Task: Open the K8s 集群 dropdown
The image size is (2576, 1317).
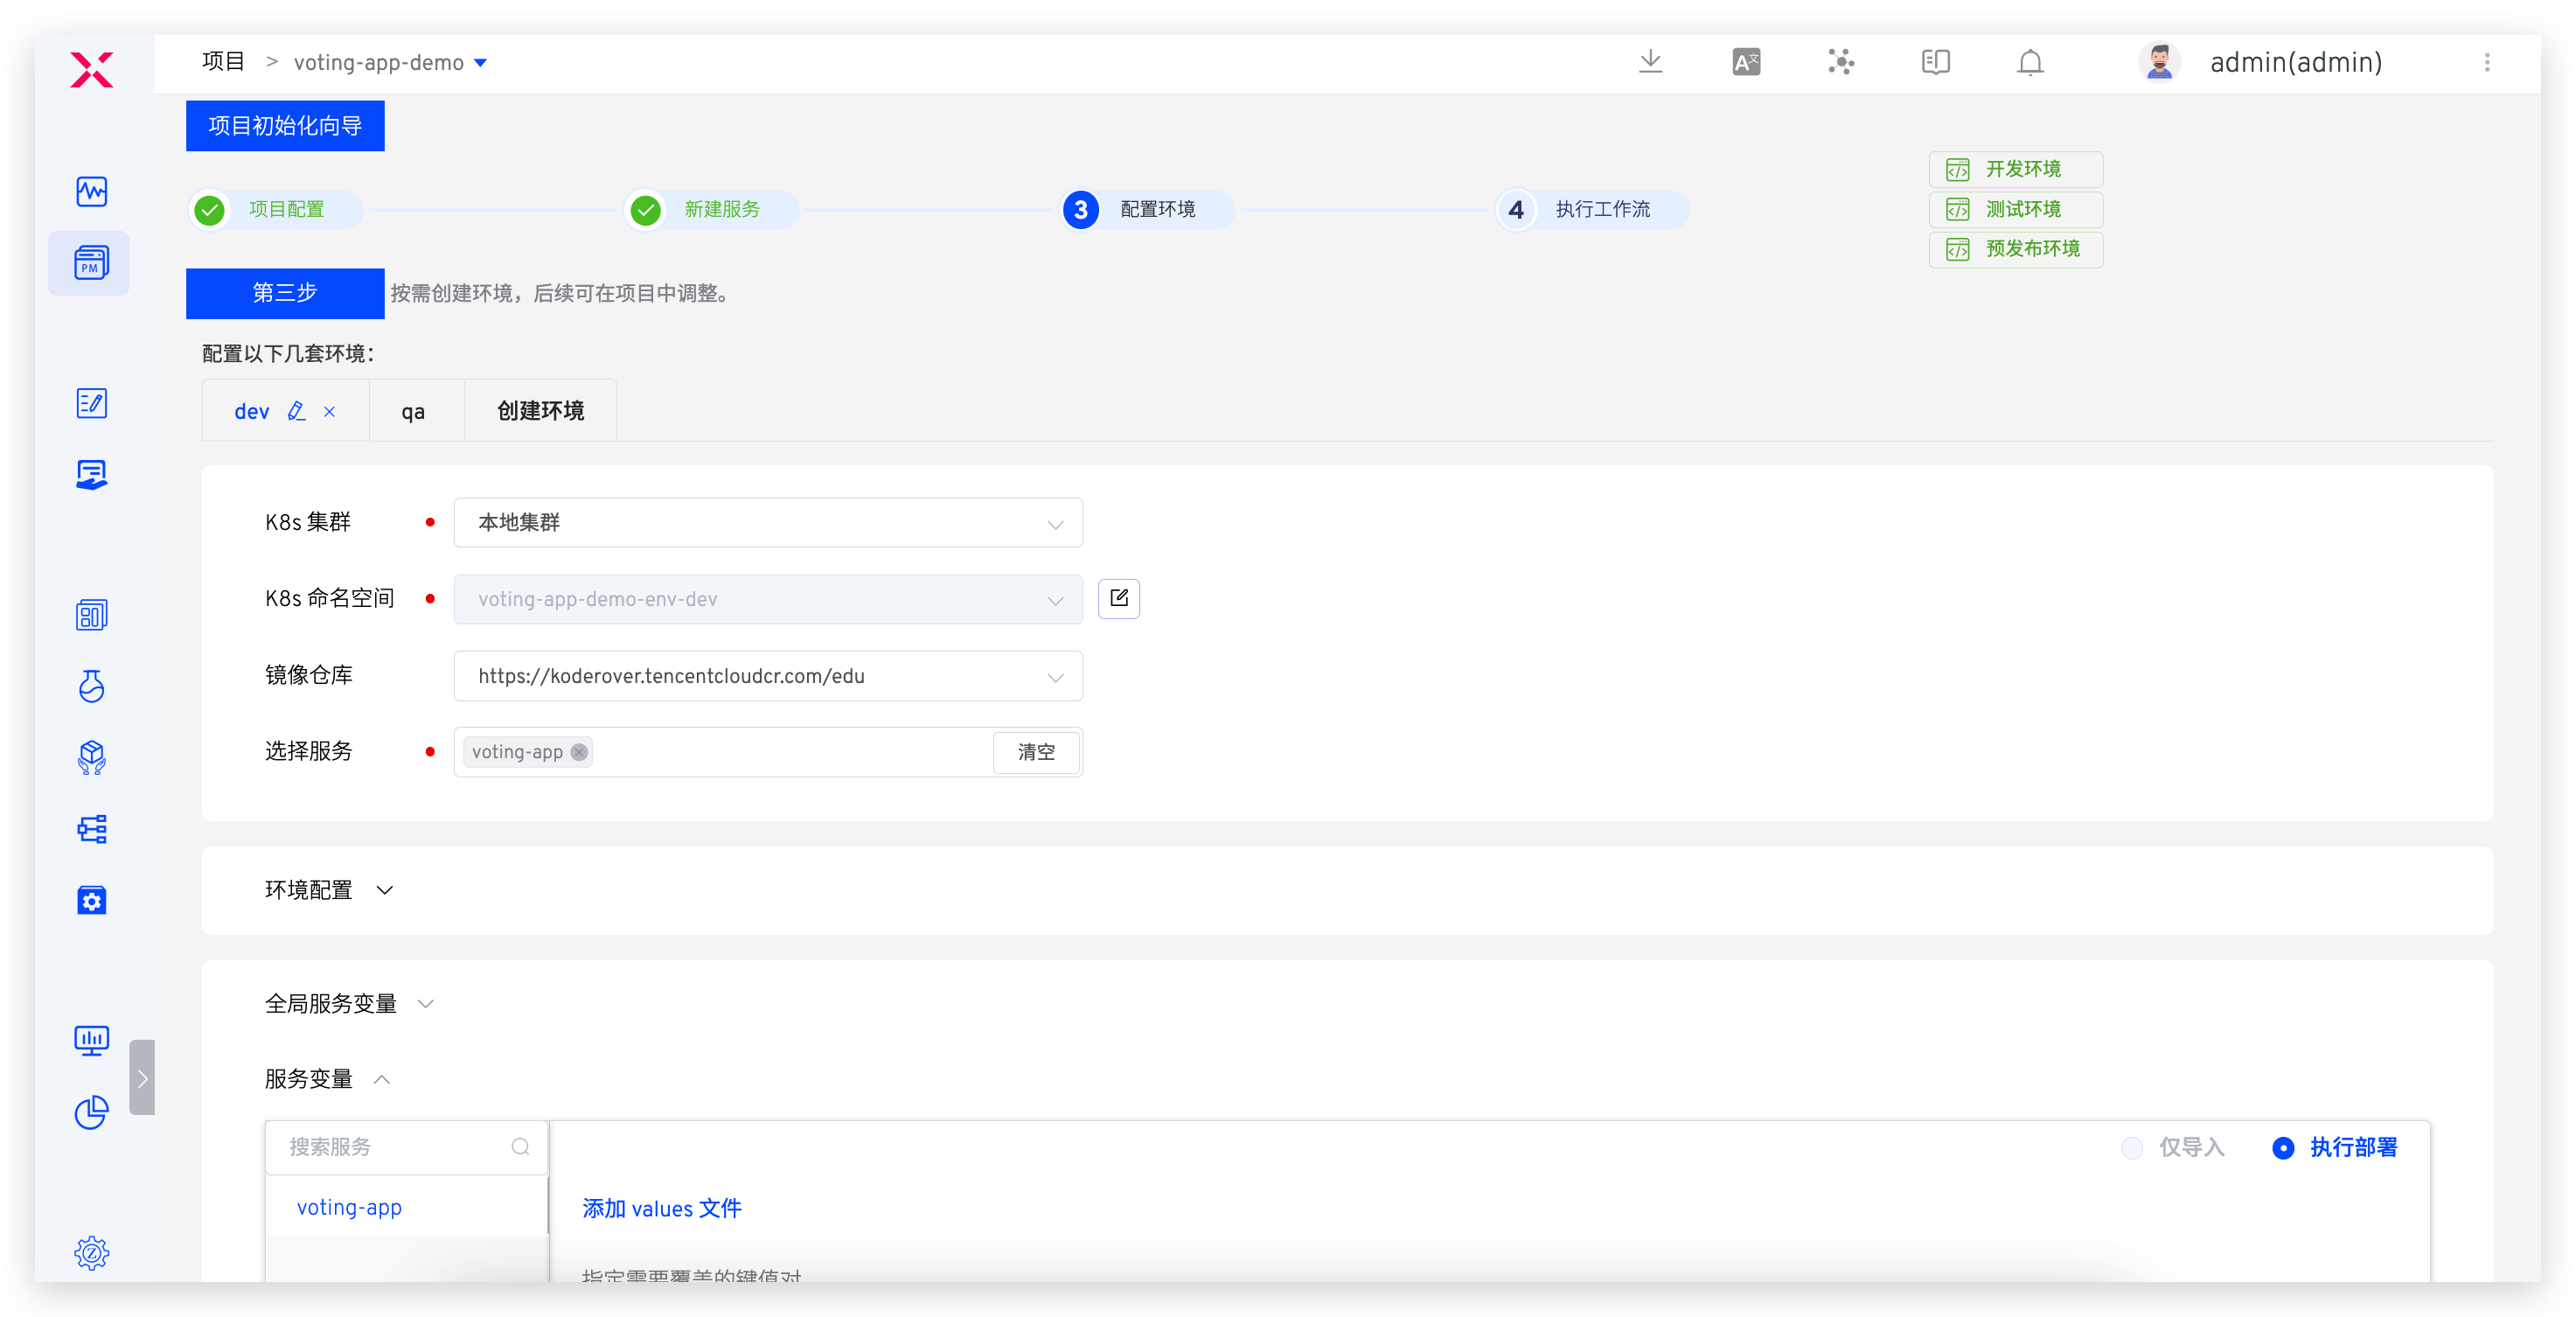Action: point(767,522)
